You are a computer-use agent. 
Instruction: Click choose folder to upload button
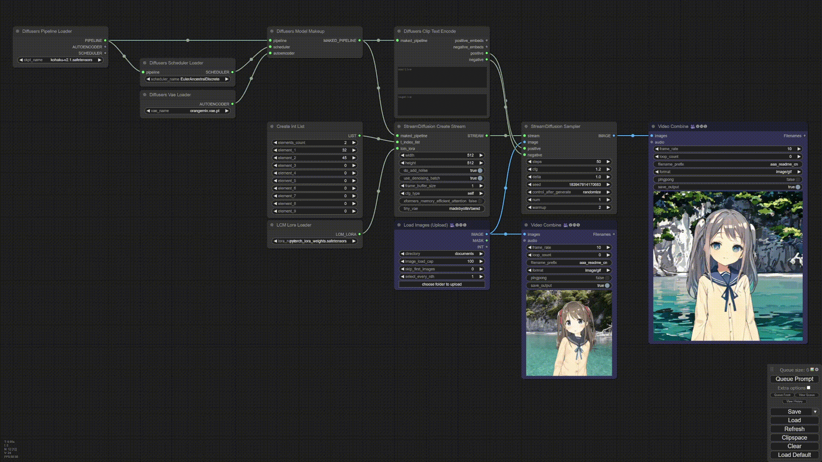tap(441, 284)
